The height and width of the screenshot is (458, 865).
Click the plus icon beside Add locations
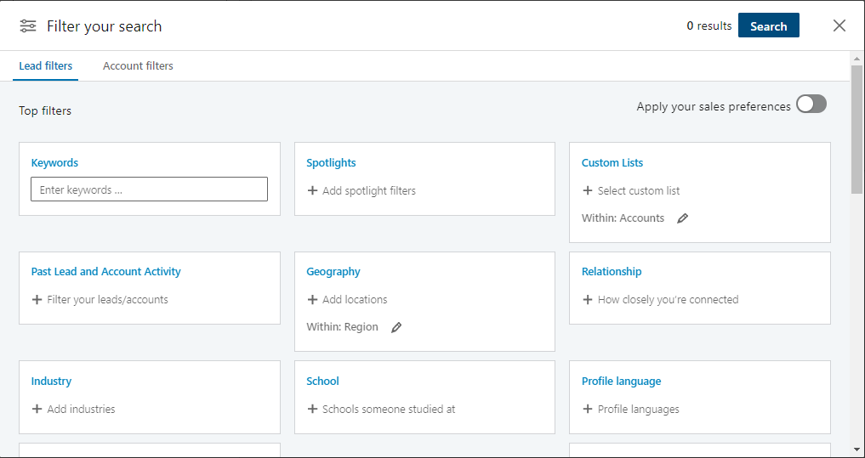coord(312,299)
